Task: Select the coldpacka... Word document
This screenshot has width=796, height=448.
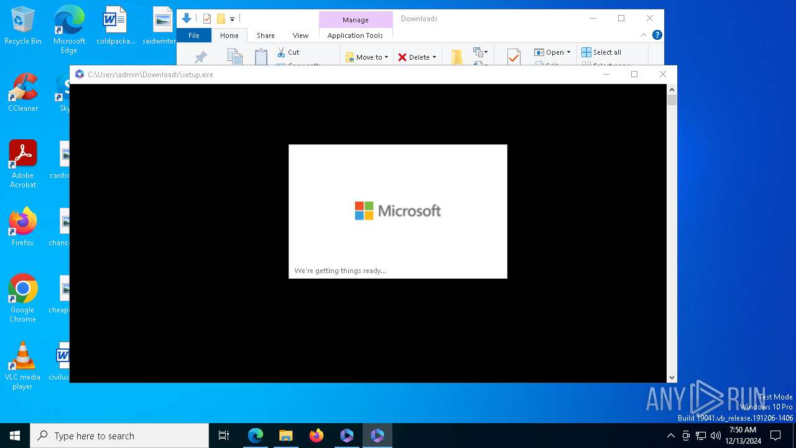Action: tap(116, 26)
